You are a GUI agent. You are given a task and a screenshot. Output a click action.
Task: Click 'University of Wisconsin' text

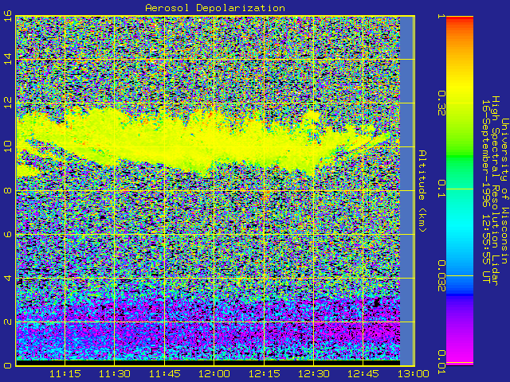tap(504, 191)
